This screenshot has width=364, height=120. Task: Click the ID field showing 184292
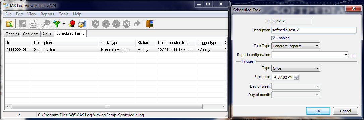292,21
